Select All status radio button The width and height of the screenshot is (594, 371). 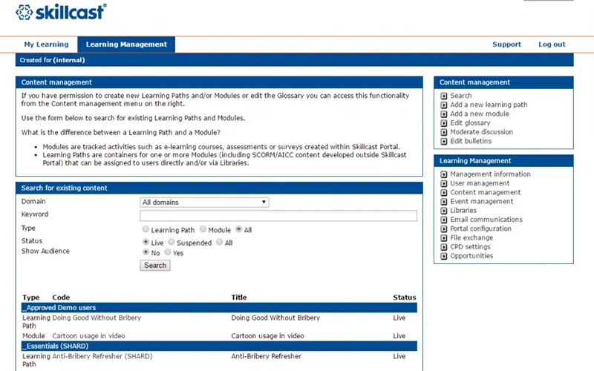click(x=219, y=242)
